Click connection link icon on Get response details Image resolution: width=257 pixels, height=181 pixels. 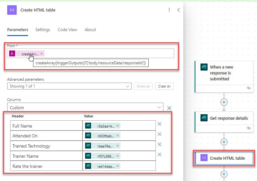(x=248, y=128)
